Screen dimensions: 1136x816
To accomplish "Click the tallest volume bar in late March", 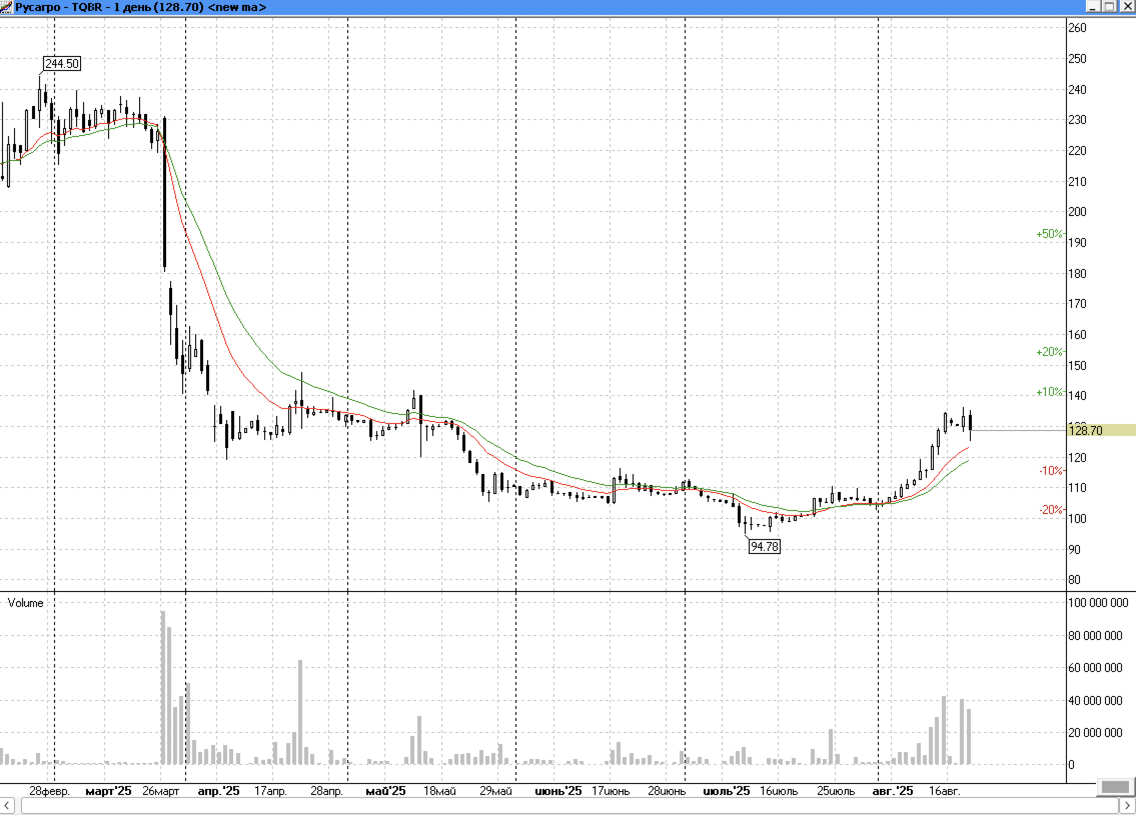I will (163, 688).
